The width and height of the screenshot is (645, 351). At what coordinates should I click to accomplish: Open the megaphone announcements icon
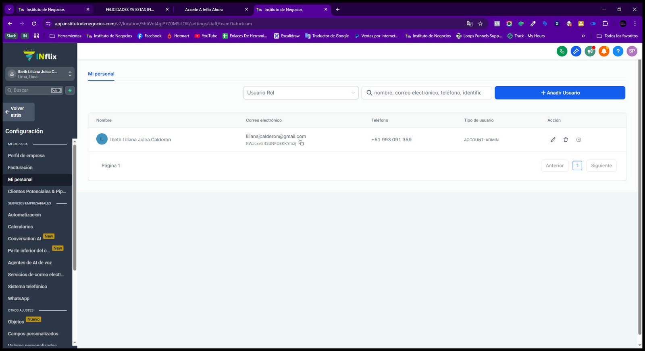coord(590,51)
